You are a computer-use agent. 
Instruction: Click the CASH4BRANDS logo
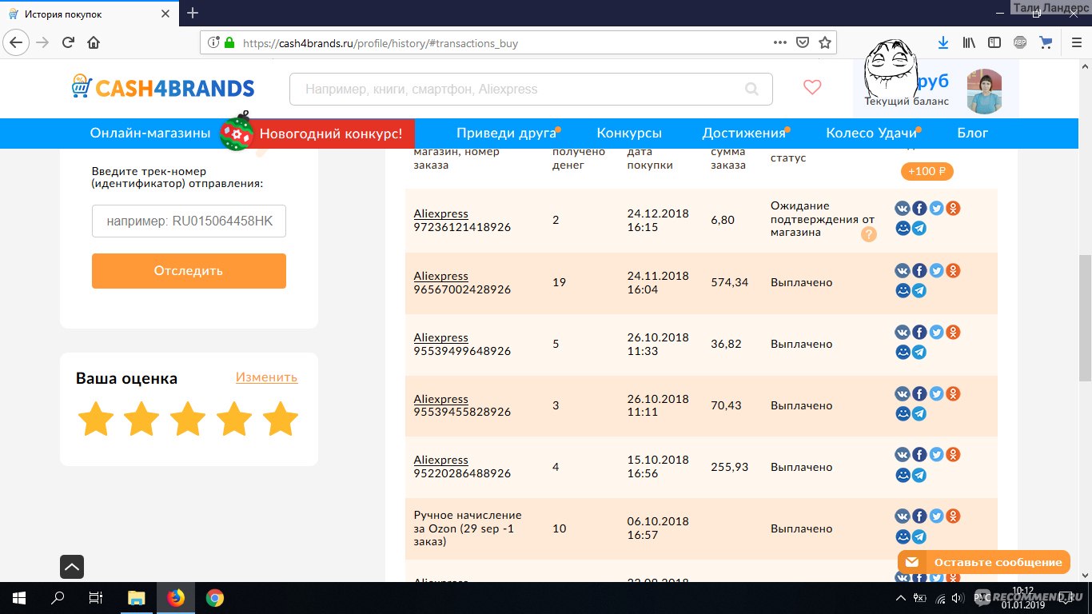(163, 88)
